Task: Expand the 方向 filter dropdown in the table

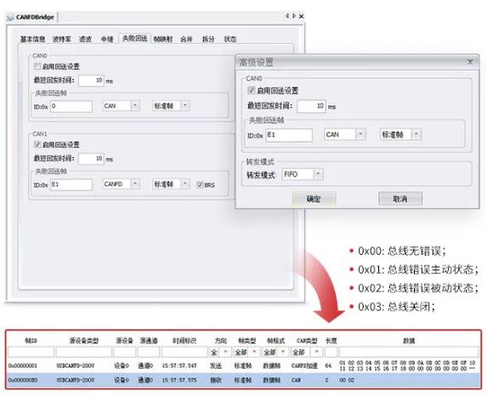Action: [x=226, y=352]
